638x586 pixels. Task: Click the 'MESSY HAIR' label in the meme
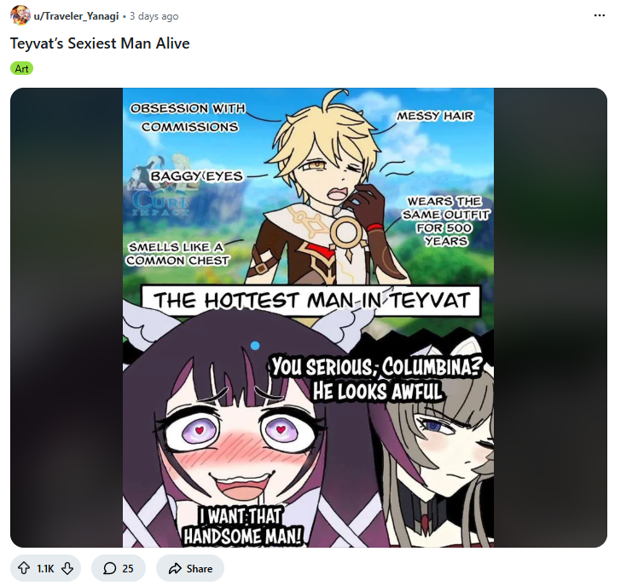click(x=435, y=116)
